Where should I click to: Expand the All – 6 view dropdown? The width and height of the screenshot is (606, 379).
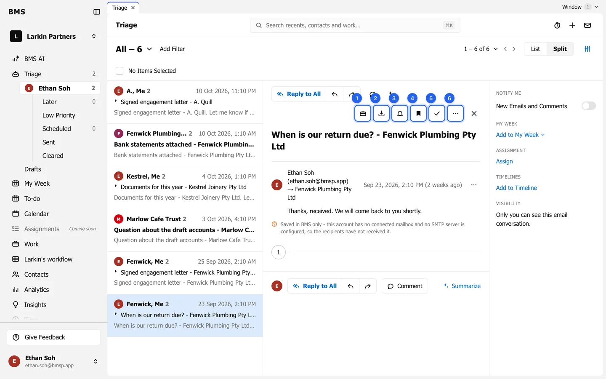[x=134, y=49]
